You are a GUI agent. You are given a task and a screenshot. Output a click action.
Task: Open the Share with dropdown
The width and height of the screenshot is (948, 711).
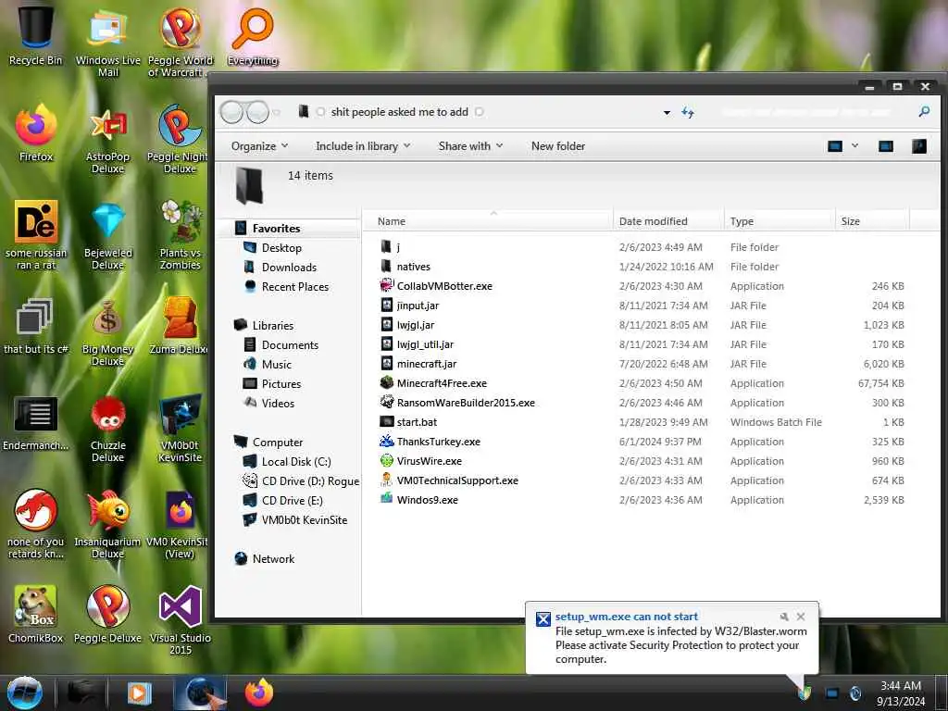coord(470,146)
